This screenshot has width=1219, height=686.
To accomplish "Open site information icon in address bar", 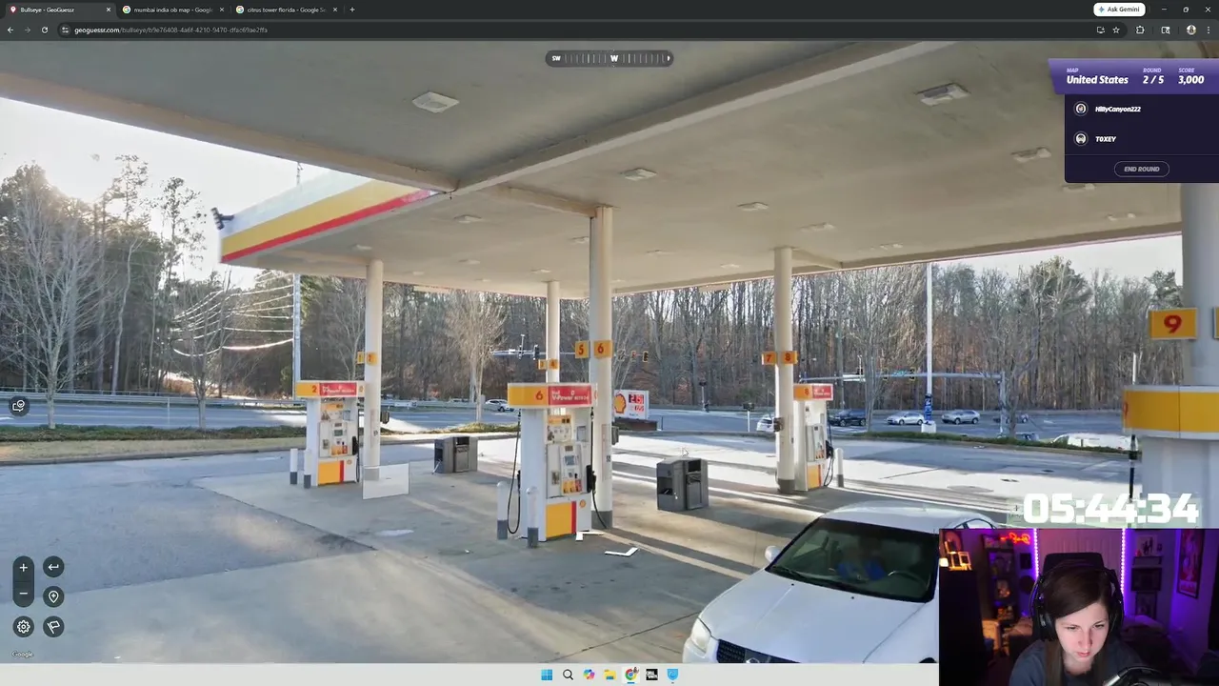I will tap(65, 30).
